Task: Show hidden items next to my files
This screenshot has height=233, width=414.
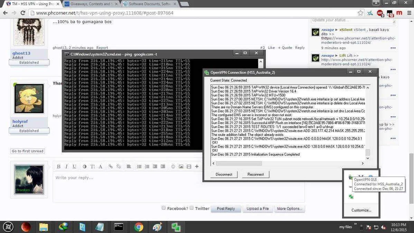Action: click(x=355, y=224)
